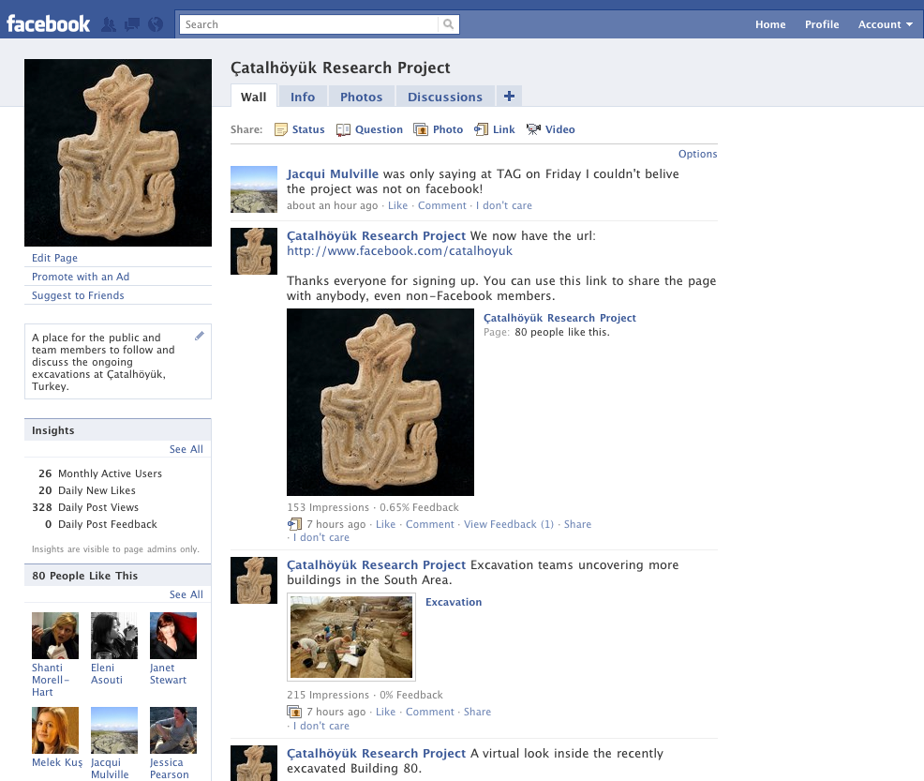The height and width of the screenshot is (781, 924).
Task: Open Jessica Pearson's profile photo
Action: click(173, 730)
